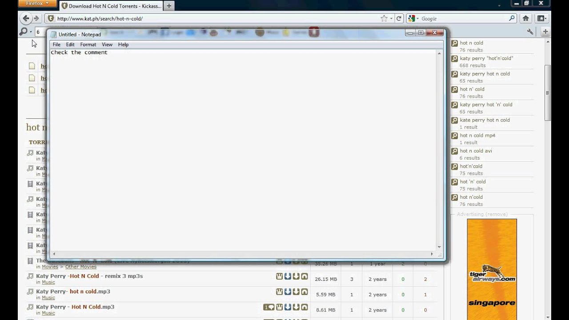Image resolution: width=569 pixels, height=320 pixels.
Task: Reload the page with the refresh icon
Action: (399, 19)
